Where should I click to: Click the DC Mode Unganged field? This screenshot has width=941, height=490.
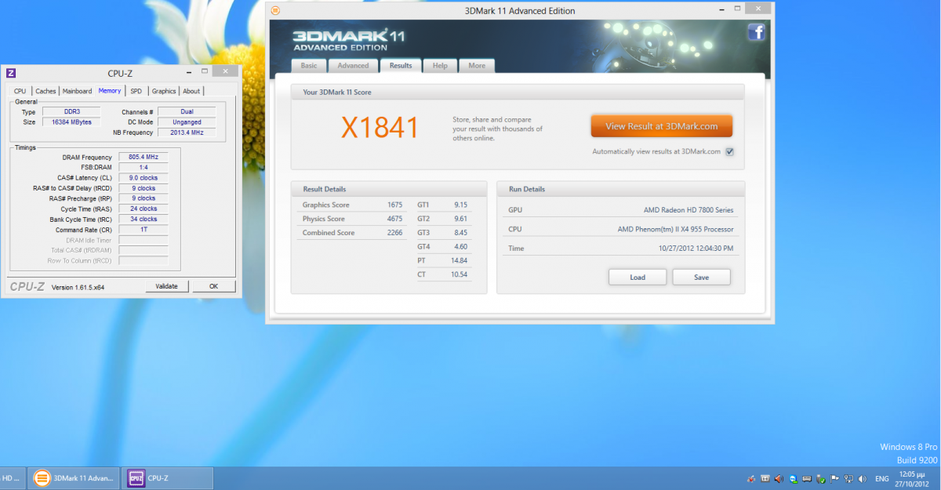coord(187,122)
